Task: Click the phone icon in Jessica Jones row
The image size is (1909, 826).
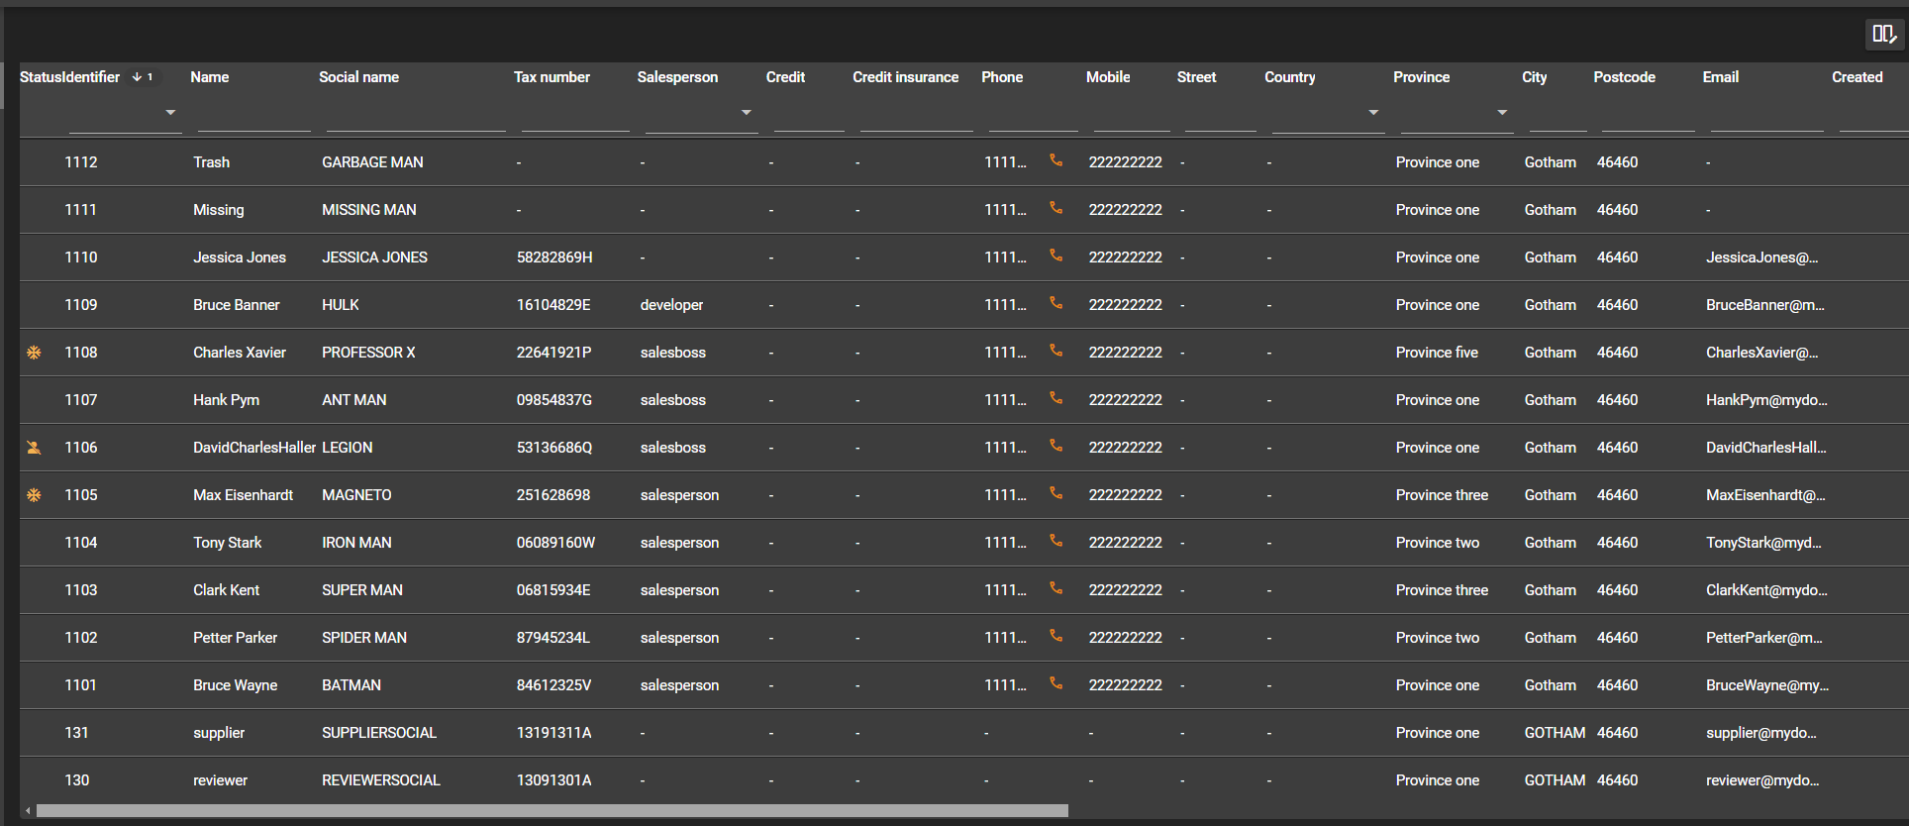Action: [1056, 256]
